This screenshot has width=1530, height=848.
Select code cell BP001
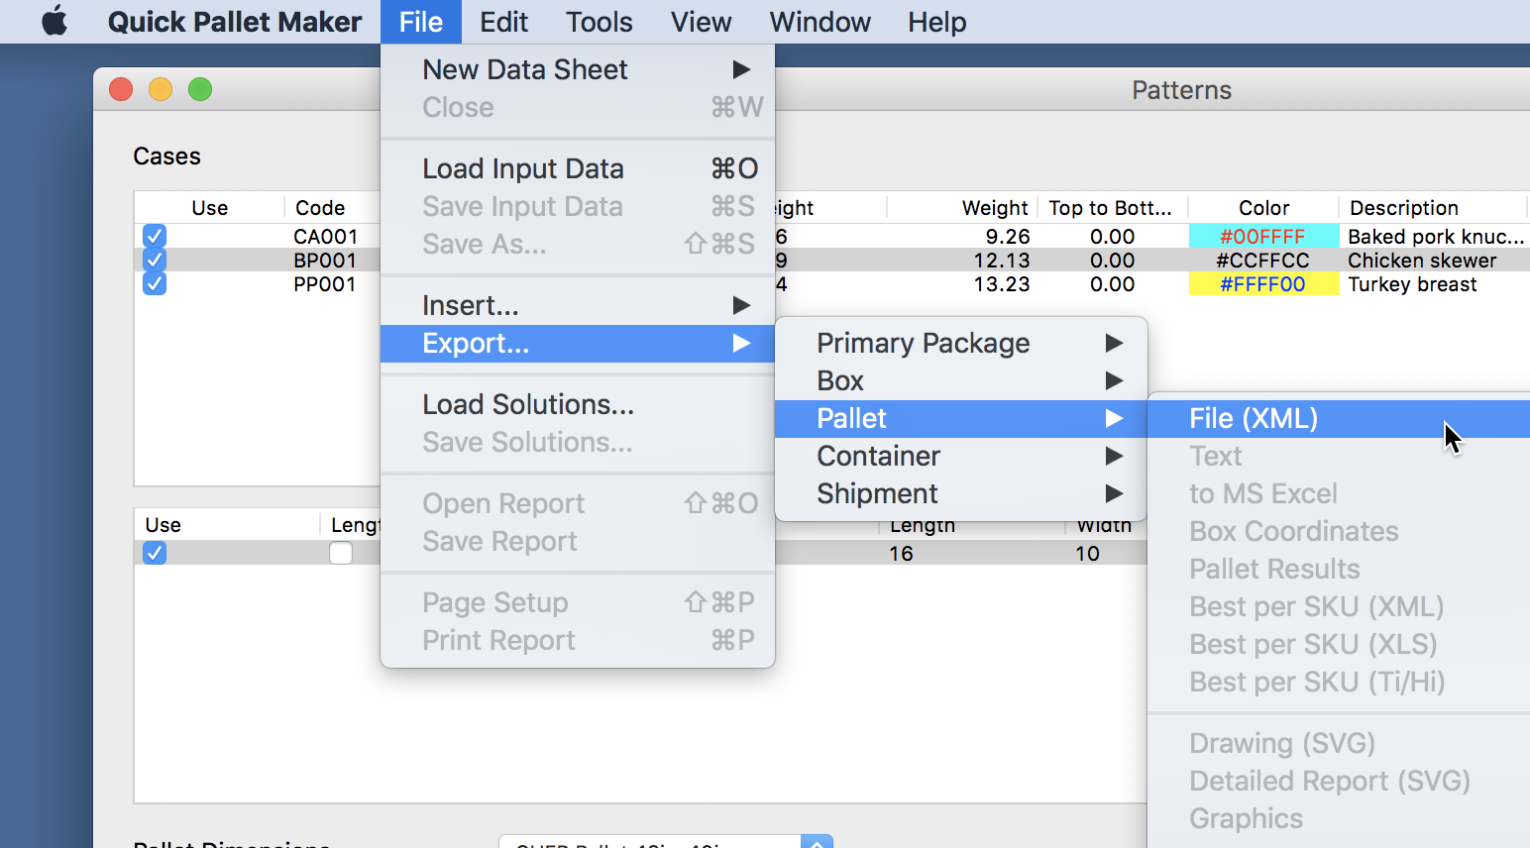click(325, 261)
